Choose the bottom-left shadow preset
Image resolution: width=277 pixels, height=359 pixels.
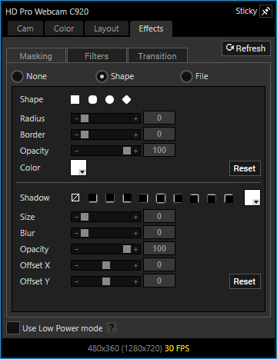tap(127, 198)
